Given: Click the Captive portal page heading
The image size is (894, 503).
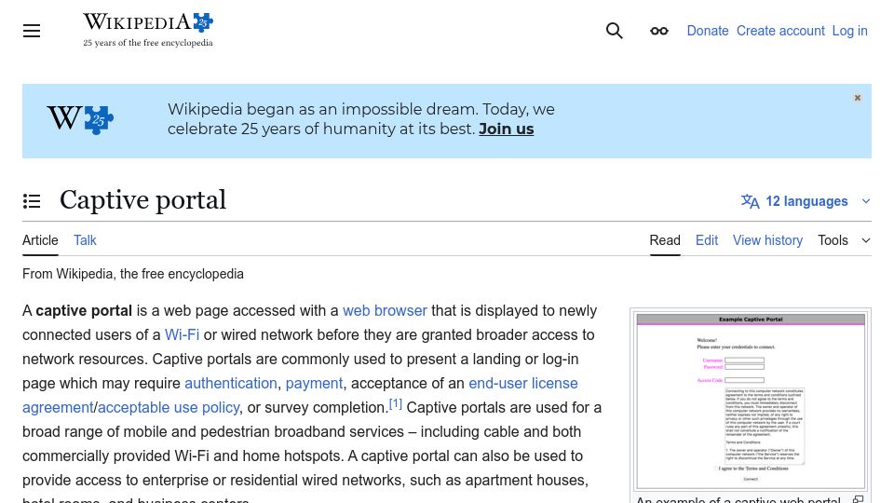Looking at the screenshot, I should coord(143,200).
